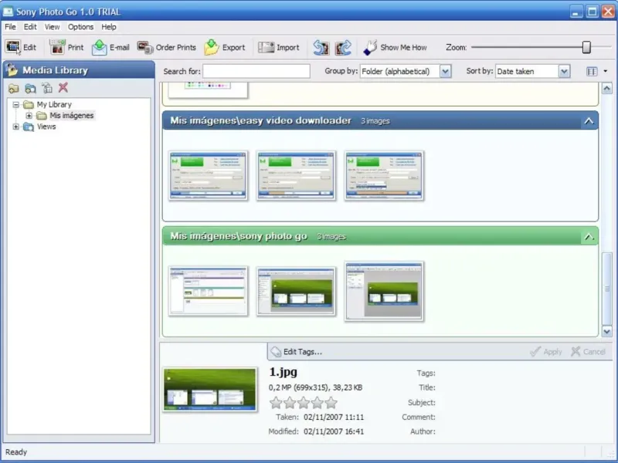Click the Zoom slider handle

tap(586, 47)
